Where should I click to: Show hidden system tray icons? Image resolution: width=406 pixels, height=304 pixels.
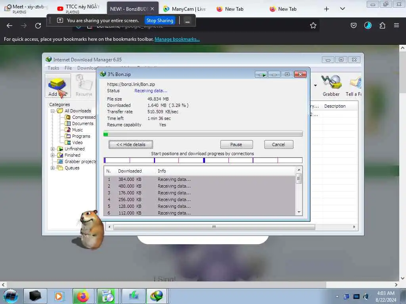click(337, 297)
